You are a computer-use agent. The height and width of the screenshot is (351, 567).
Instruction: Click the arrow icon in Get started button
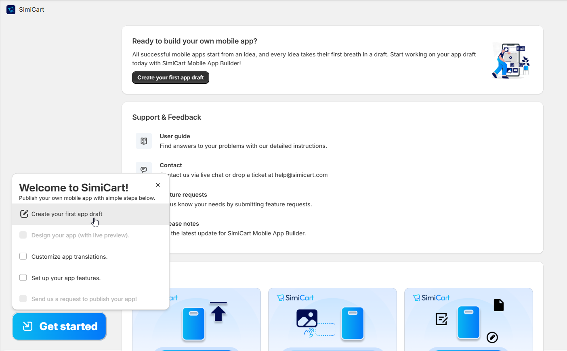coord(27,326)
